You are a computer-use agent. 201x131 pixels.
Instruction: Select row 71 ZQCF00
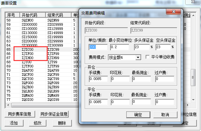[x=42, y=74]
